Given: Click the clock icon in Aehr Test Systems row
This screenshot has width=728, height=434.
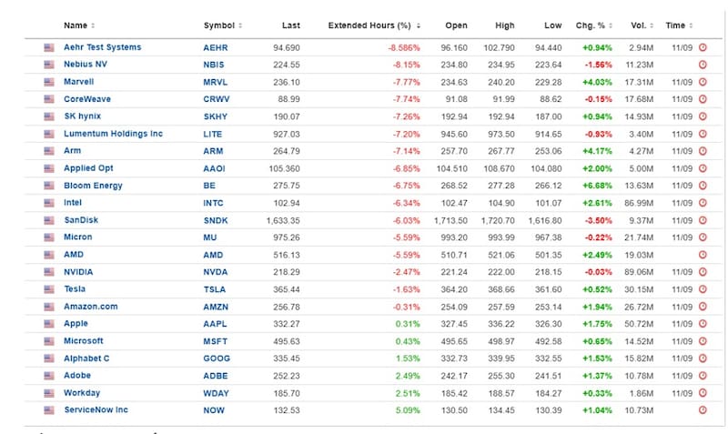Looking at the screenshot, I should click(703, 47).
